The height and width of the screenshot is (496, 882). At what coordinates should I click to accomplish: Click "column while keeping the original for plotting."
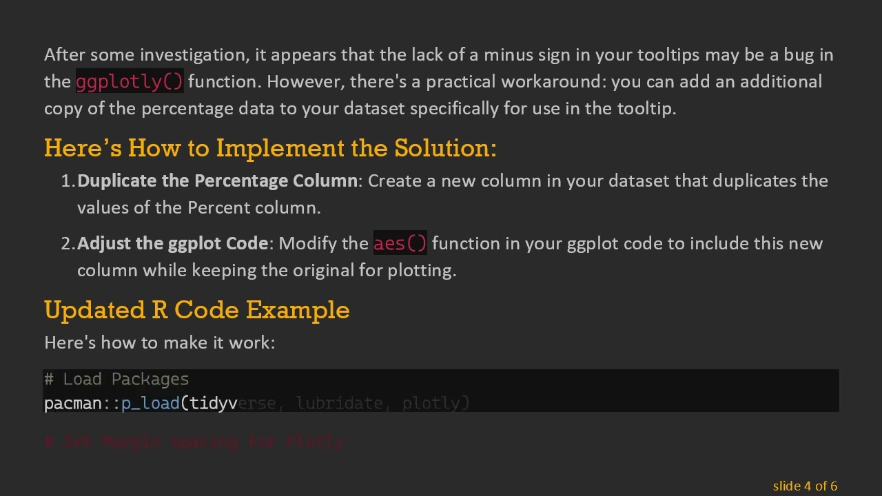(x=267, y=271)
